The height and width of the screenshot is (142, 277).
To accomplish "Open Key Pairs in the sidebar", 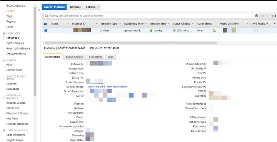I will click(x=12, y=119).
